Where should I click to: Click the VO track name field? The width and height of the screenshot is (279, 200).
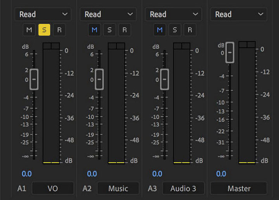pos(53,188)
